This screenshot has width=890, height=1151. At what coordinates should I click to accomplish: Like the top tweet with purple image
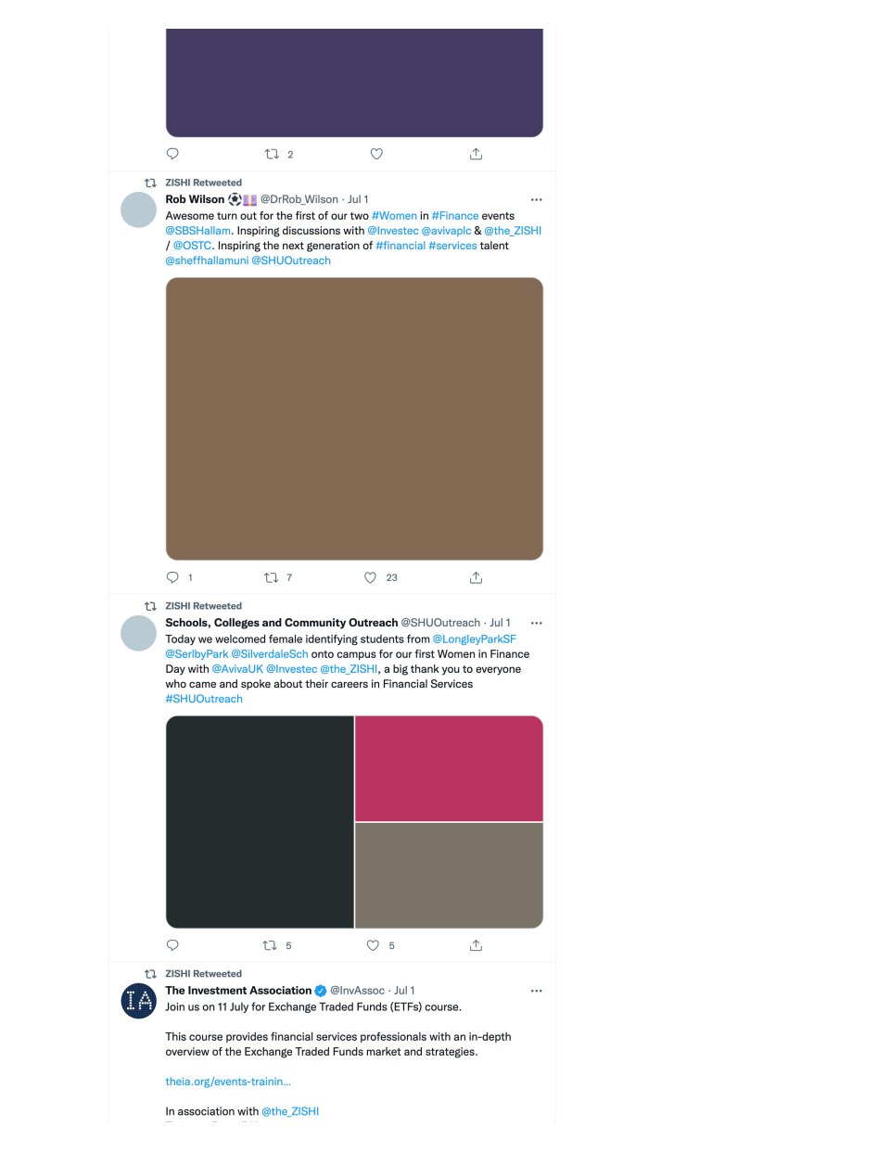[376, 154]
